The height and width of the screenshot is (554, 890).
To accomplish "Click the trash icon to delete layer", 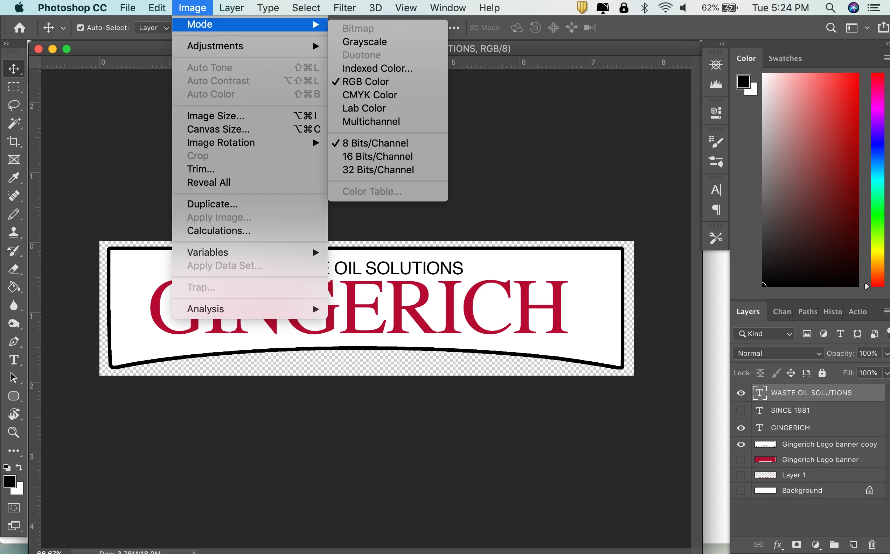I will click(x=872, y=545).
